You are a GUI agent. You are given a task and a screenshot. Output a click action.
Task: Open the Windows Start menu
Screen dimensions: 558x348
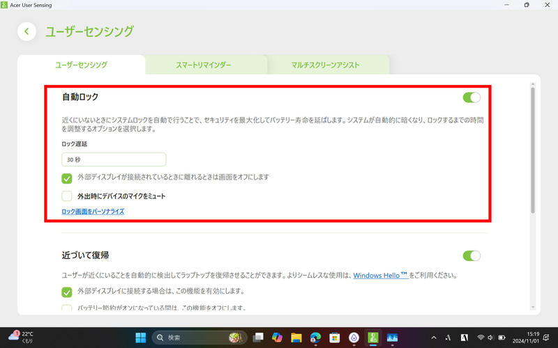tap(141, 338)
